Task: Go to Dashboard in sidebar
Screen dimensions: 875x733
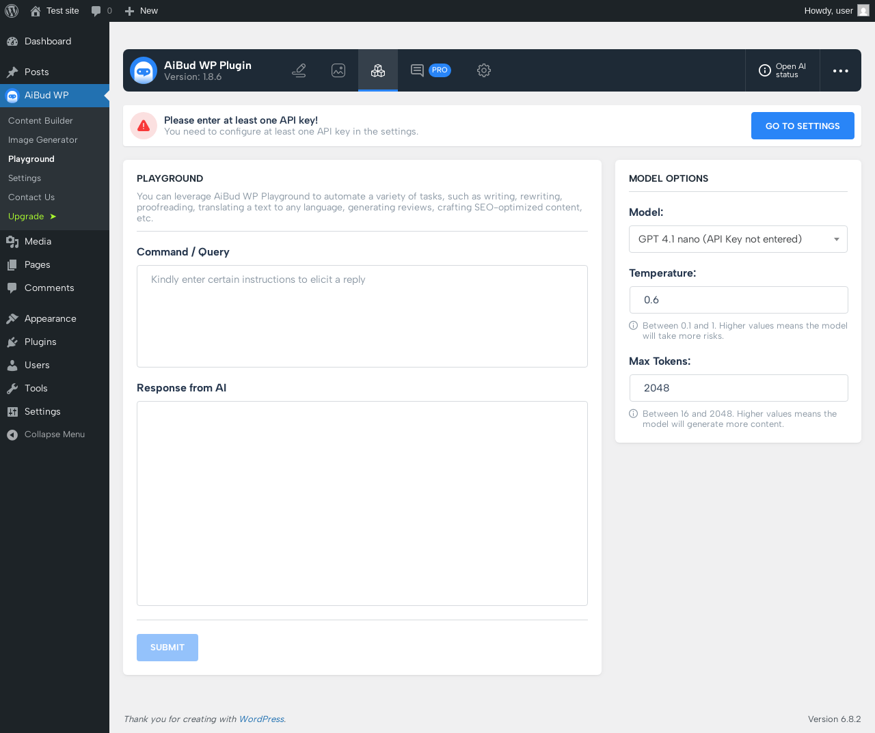Action: 55,41
